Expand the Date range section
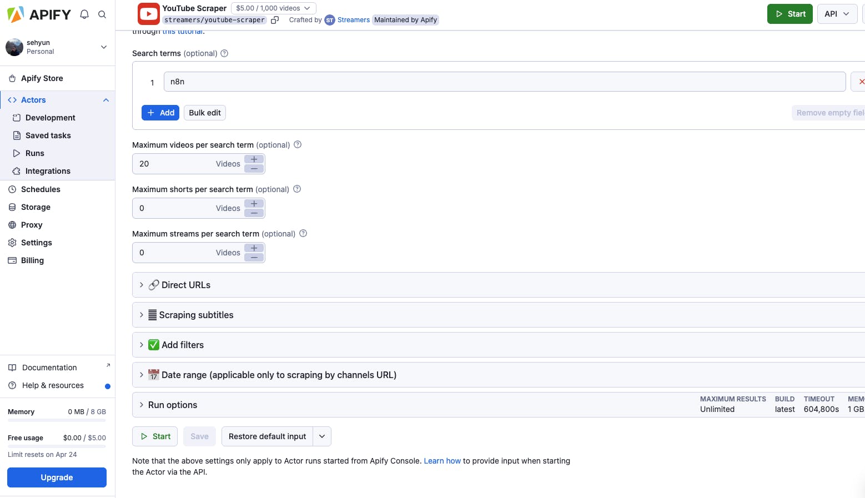The width and height of the screenshot is (865, 498). click(x=499, y=375)
